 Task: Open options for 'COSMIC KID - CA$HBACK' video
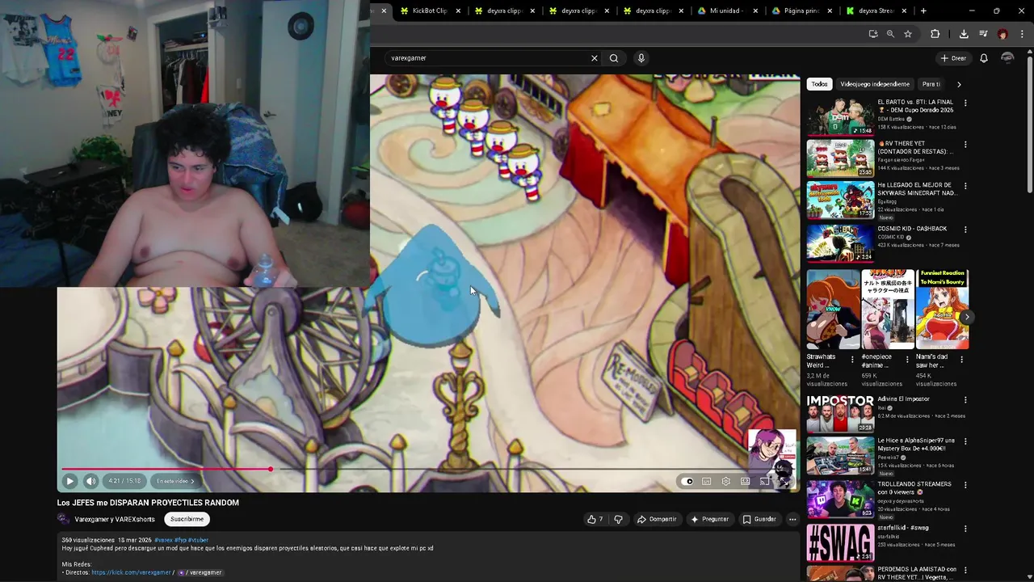[x=965, y=229]
